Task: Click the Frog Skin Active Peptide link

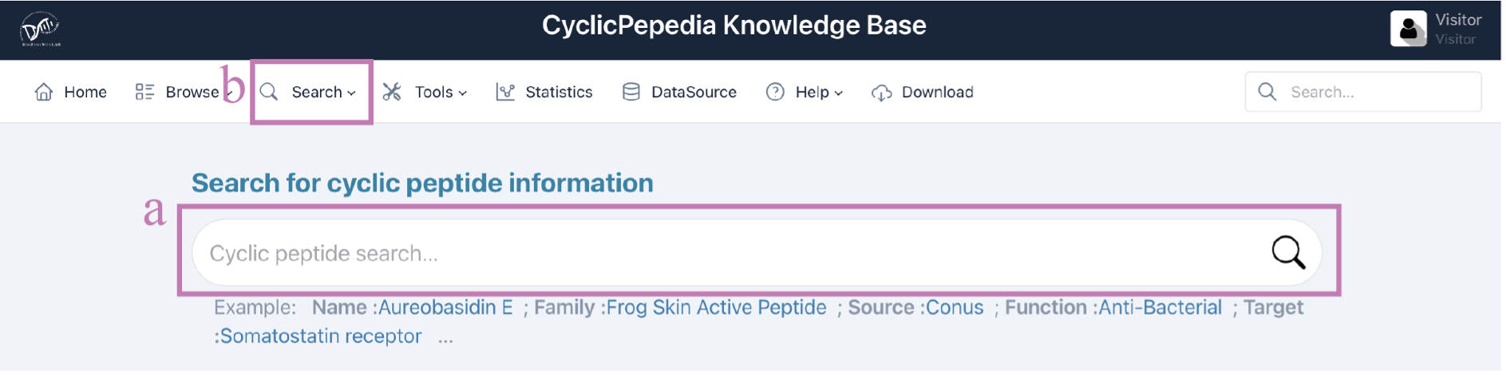Action: pyautogui.click(x=717, y=307)
